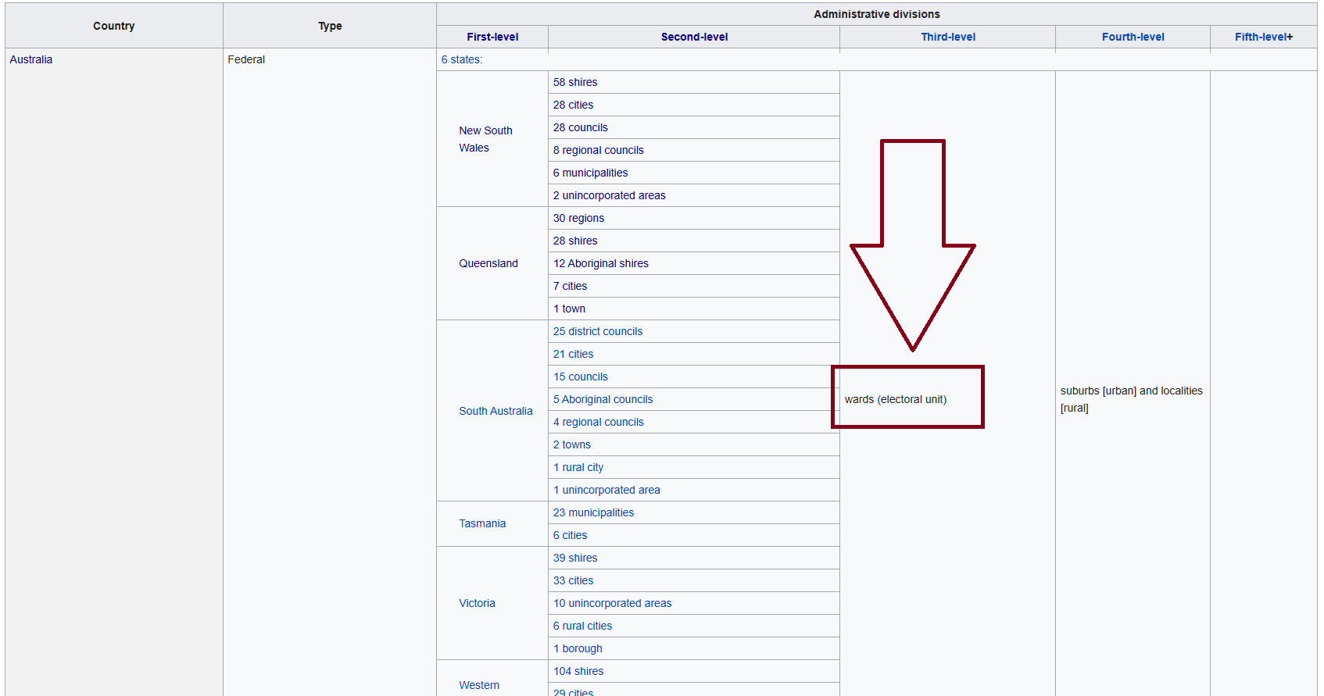Open the Tasmania link
Screen dimensions: 1324x696
tap(482, 523)
